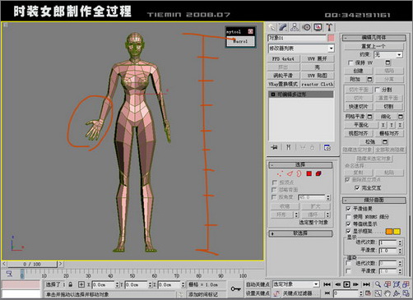Toggle the 忽略背面 checkbox
The width and height of the screenshot is (413, 300).
click(274, 190)
